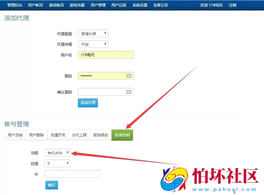Open the 功能 dropdown showing 鱼机点杀
The height and width of the screenshot is (195, 264).
coord(57,153)
